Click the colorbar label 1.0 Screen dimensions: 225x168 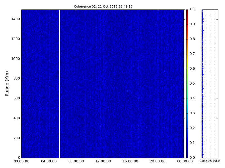pyautogui.click(x=192, y=9)
